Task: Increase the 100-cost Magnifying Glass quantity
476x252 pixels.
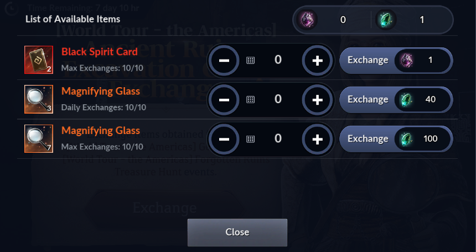Action: click(318, 139)
